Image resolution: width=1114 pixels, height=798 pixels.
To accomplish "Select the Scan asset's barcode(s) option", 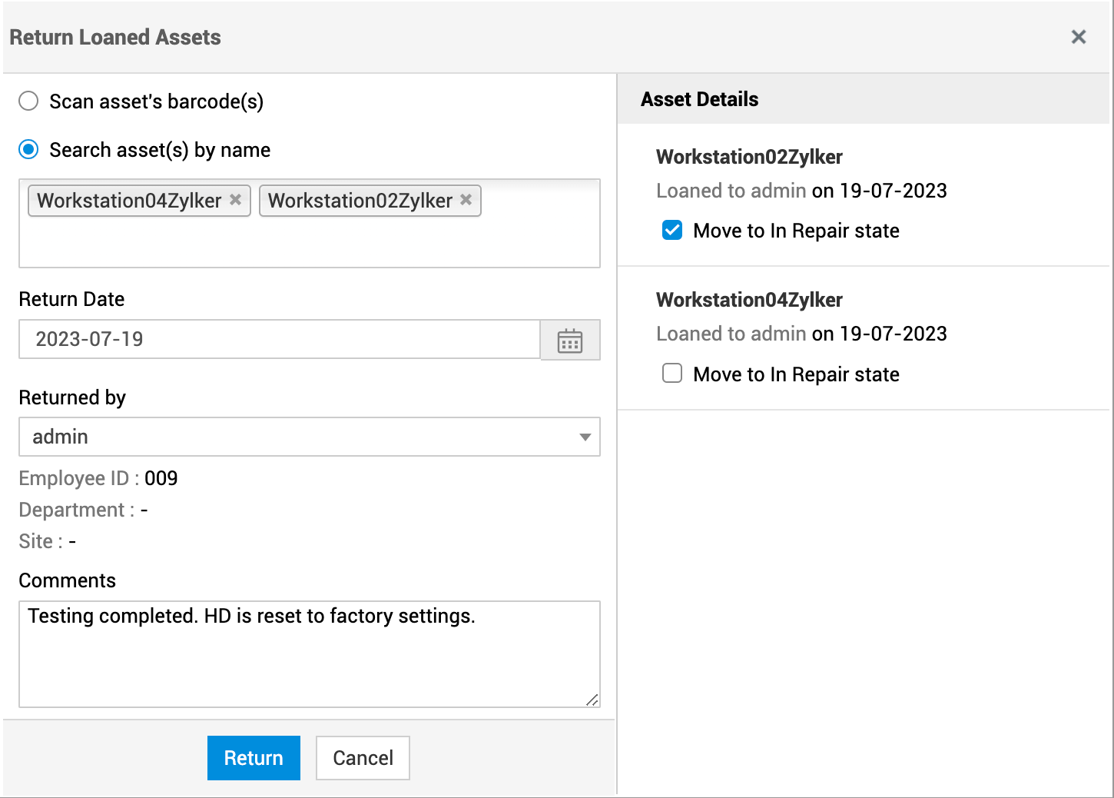I will 28,101.
